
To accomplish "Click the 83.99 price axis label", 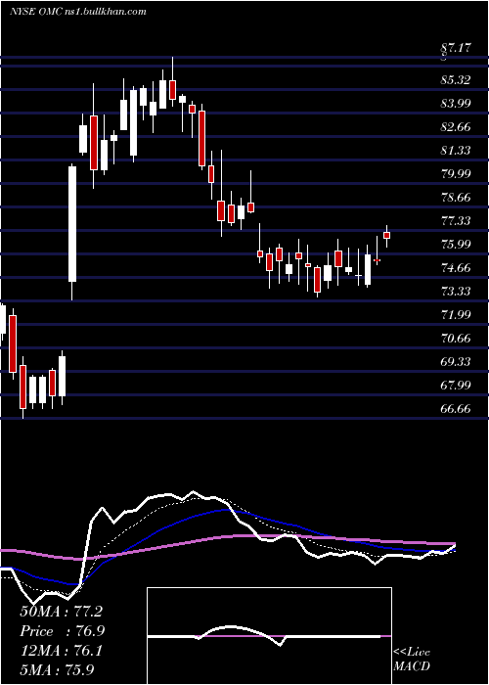I will (x=456, y=104).
